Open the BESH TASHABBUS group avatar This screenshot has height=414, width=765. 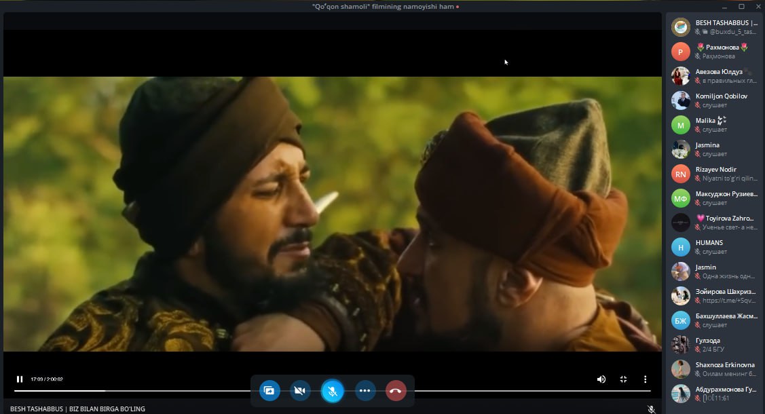(x=681, y=27)
